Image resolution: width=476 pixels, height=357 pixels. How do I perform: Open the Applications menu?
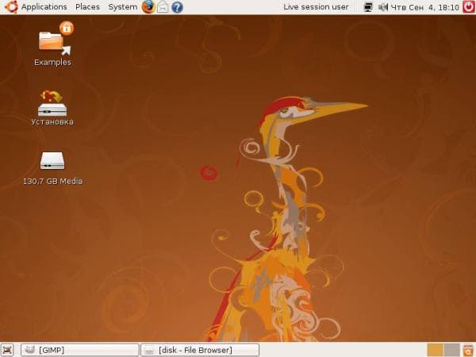pos(44,7)
